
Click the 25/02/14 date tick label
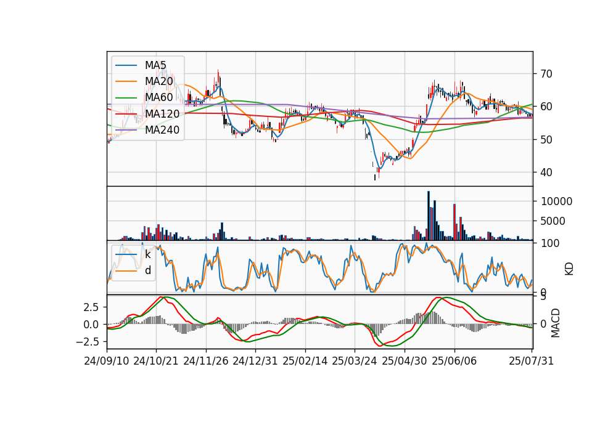coord(305,361)
